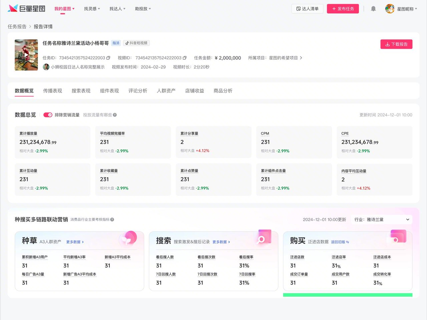Click the 种草 card plant icon
The image size is (427, 320).
tap(128, 239)
